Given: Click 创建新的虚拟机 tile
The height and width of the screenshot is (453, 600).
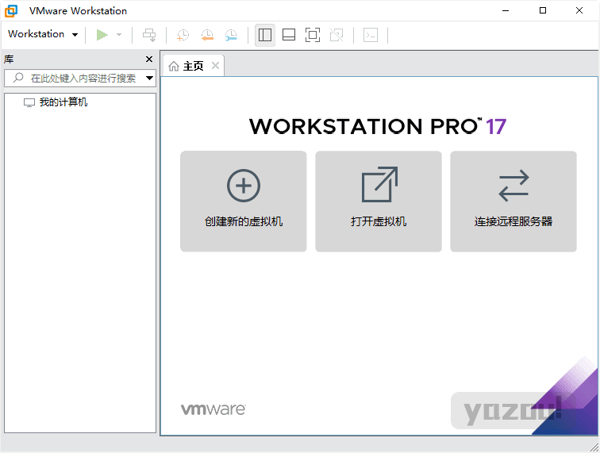Looking at the screenshot, I should click(x=244, y=202).
